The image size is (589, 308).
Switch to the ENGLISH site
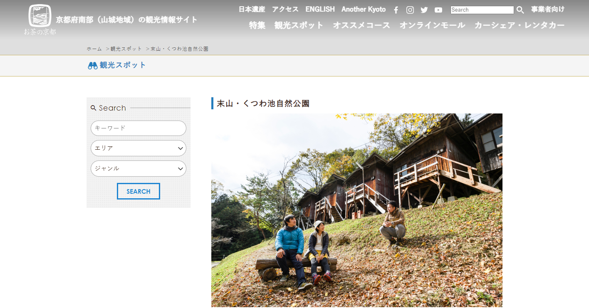[x=320, y=9]
